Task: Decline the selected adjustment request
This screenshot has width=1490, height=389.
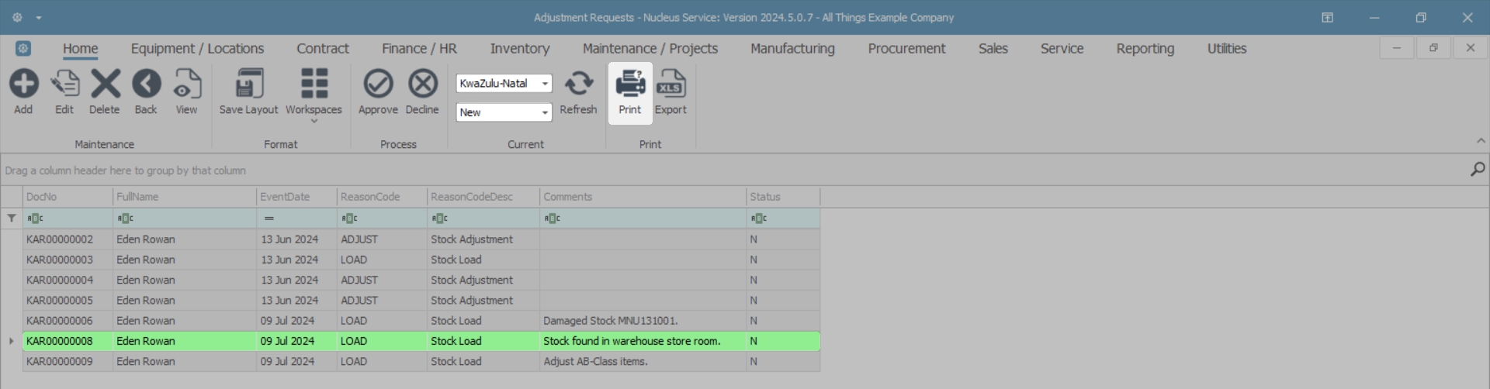Action: (422, 84)
